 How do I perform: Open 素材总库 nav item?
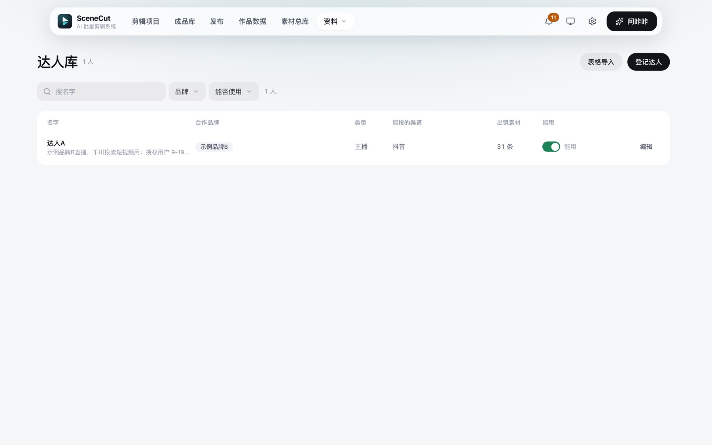click(295, 21)
